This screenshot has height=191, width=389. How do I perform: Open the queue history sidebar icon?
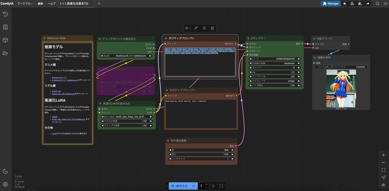pyautogui.click(x=5, y=14)
